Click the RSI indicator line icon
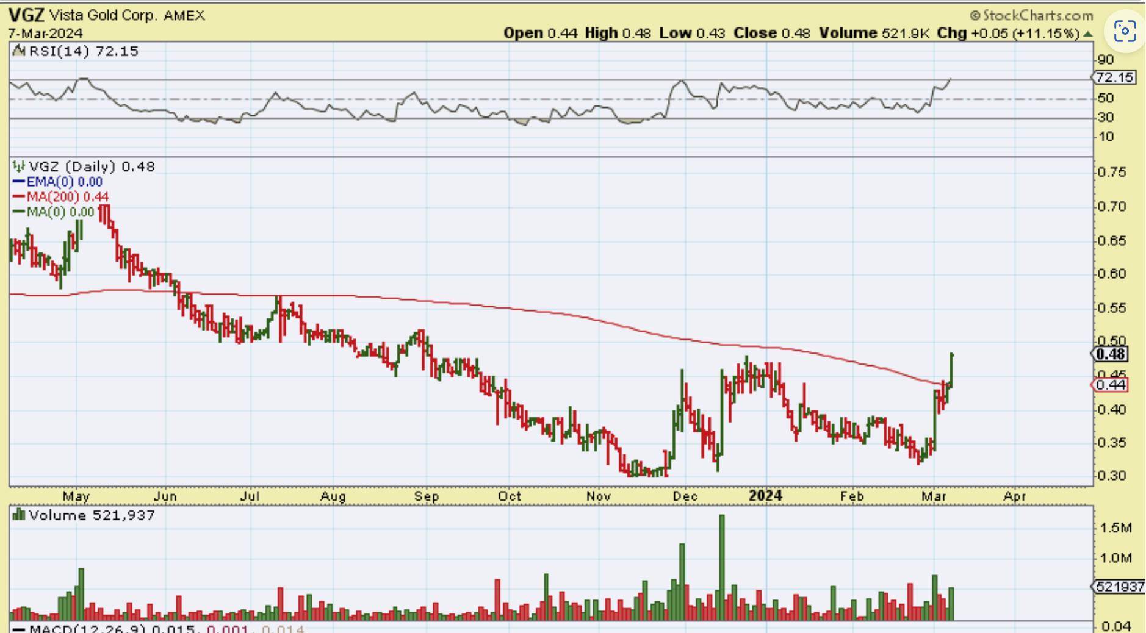 [20, 51]
